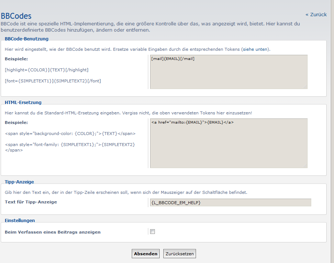
Task: Click the "Beim Verfassen eines Beitrags anzeigen" label
Action: pos(52,232)
